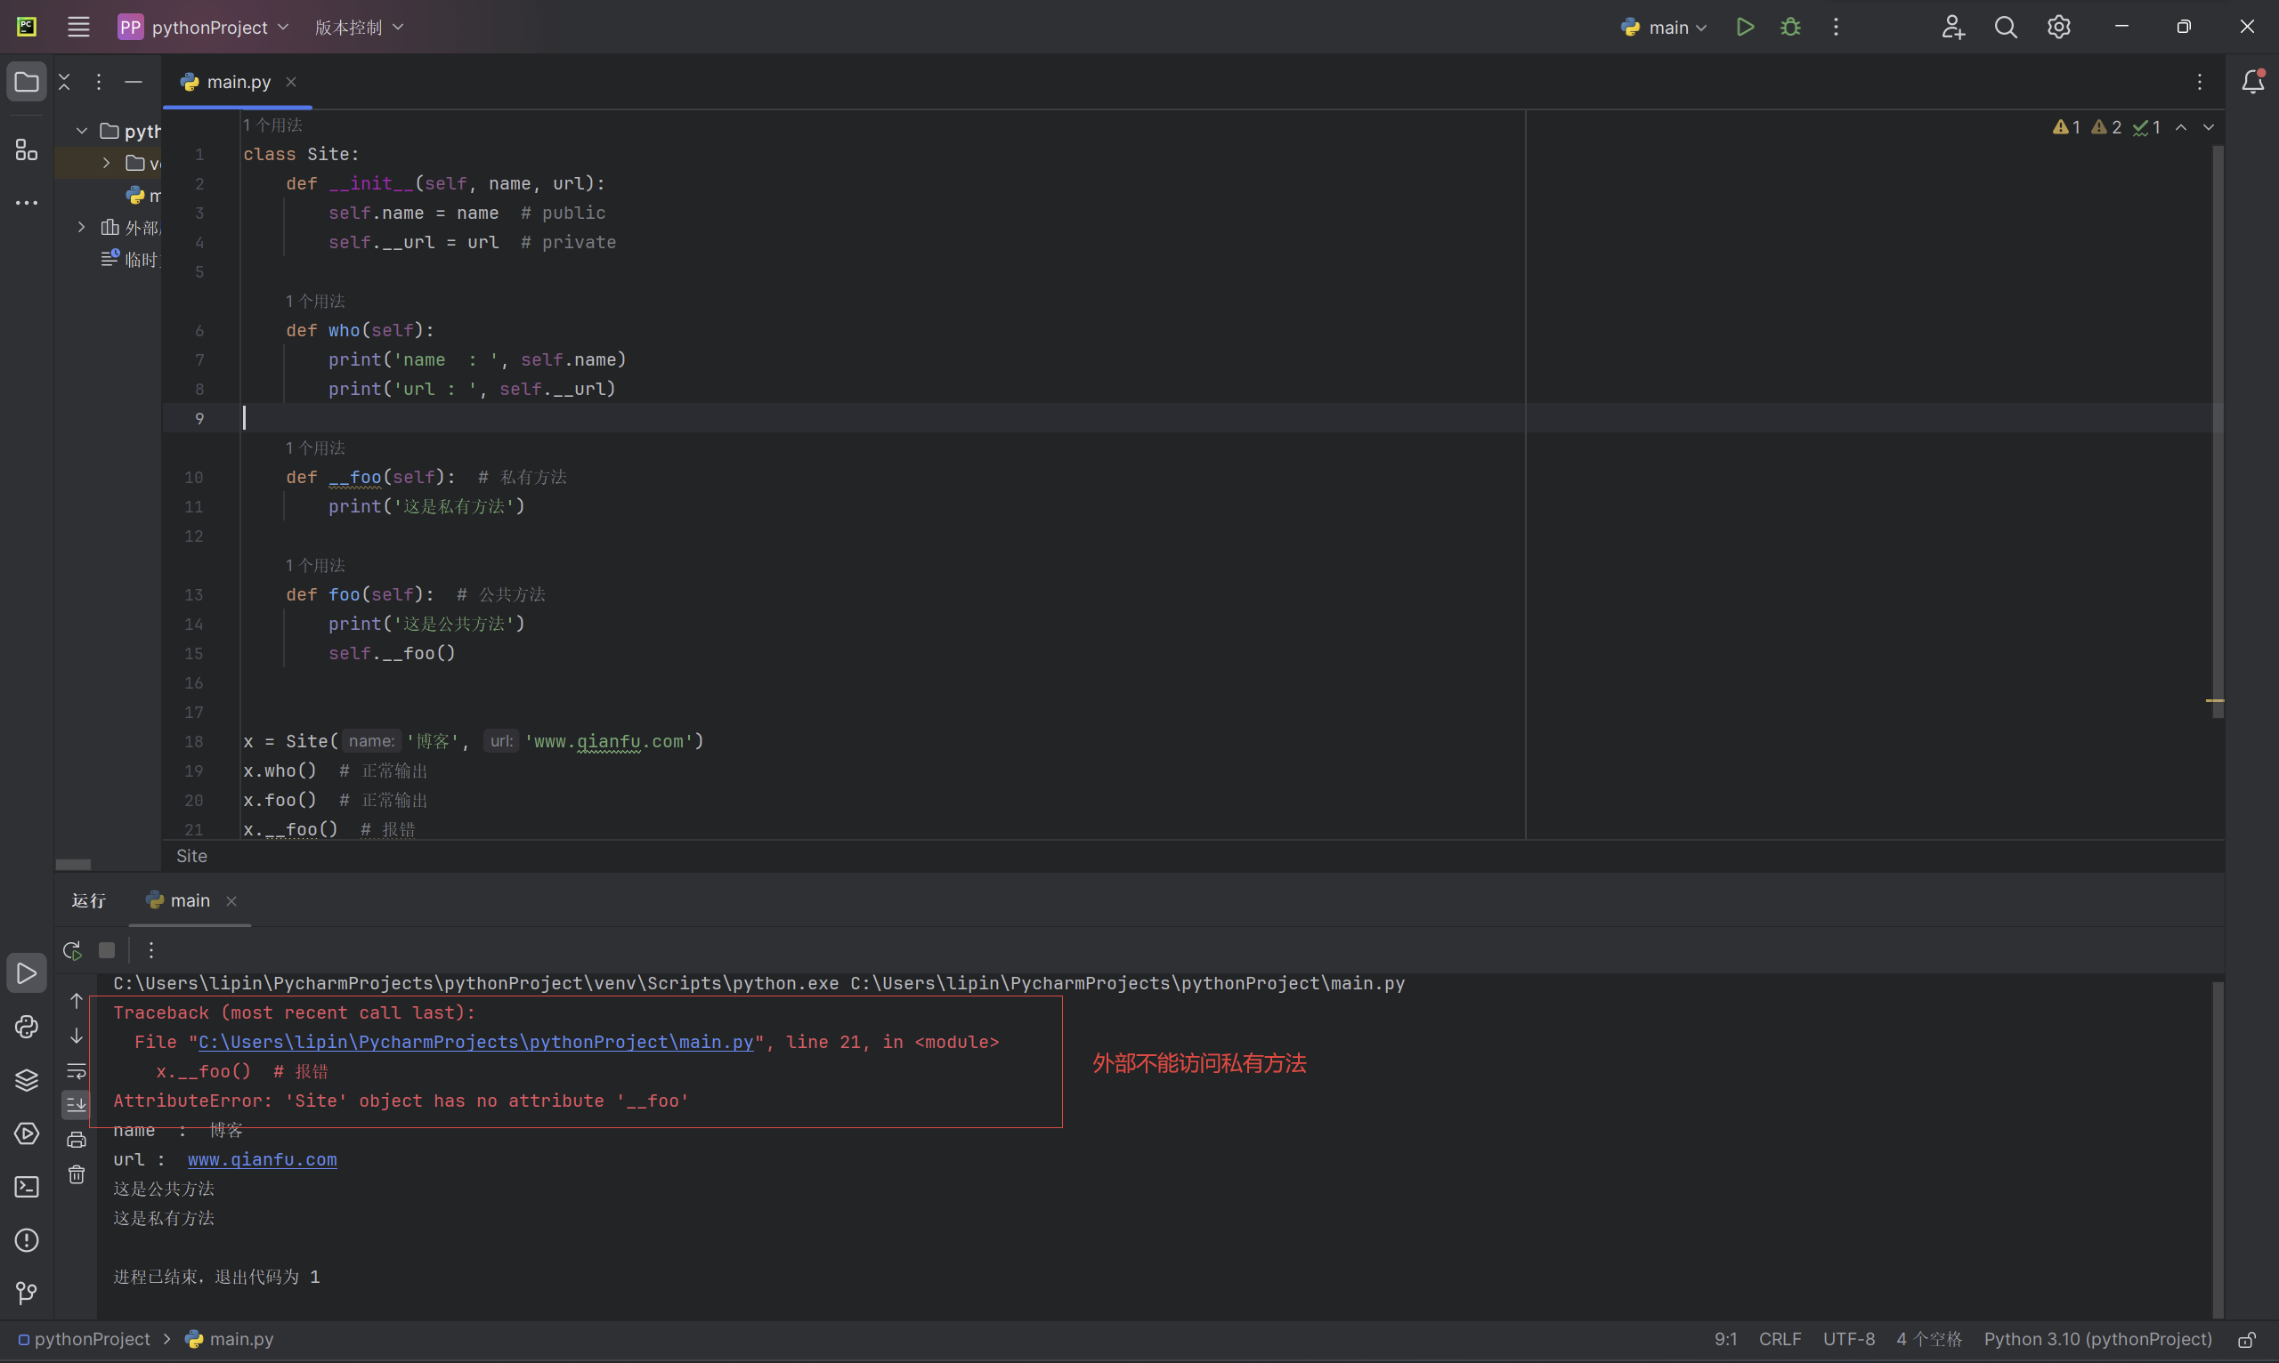Click the editor vertical scrollbar

pyautogui.click(x=2218, y=431)
